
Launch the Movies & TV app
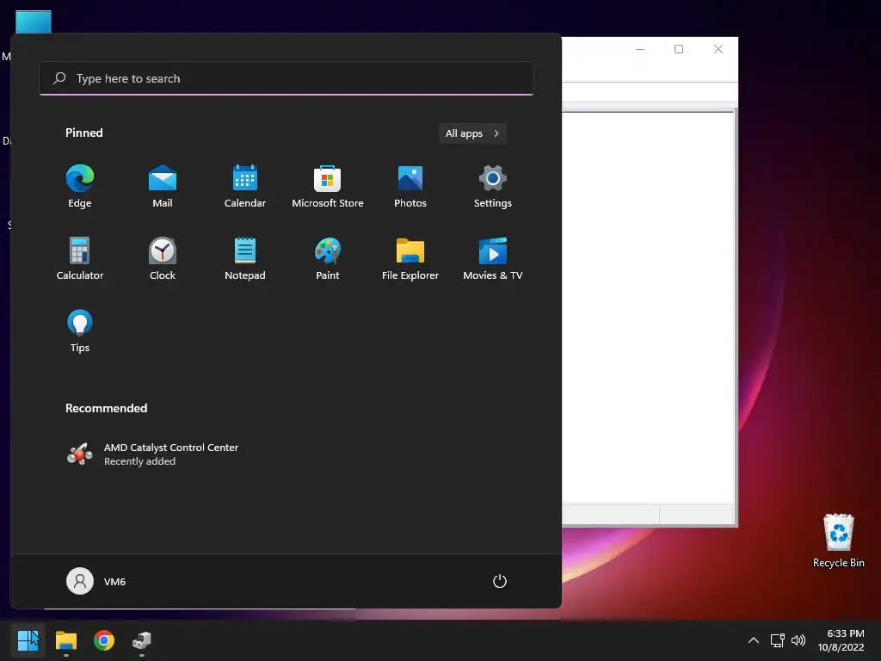pyautogui.click(x=493, y=258)
